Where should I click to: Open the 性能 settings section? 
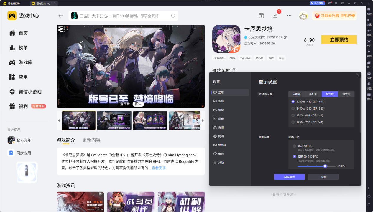(x=230, y=101)
